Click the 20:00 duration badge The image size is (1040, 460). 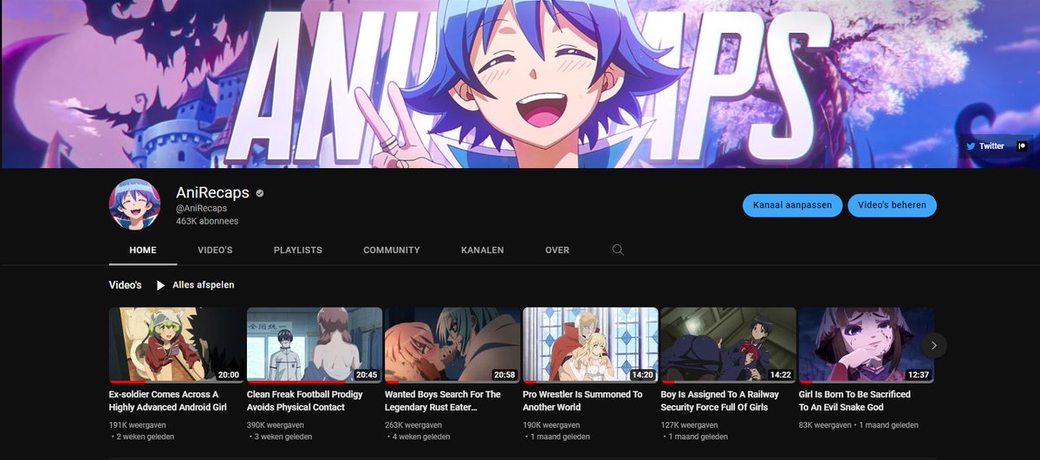(x=228, y=375)
